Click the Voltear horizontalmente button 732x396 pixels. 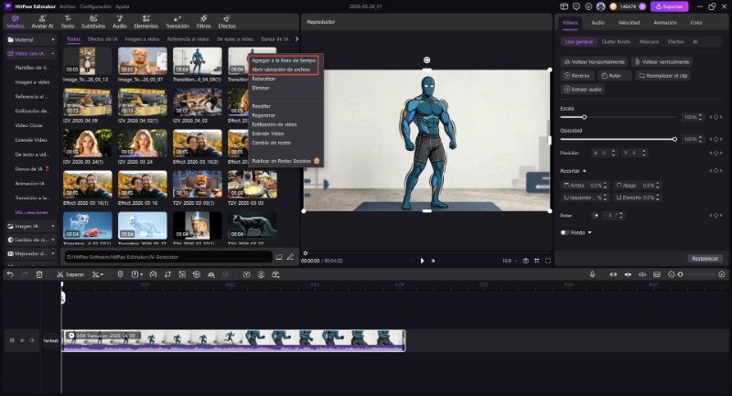[x=594, y=61]
